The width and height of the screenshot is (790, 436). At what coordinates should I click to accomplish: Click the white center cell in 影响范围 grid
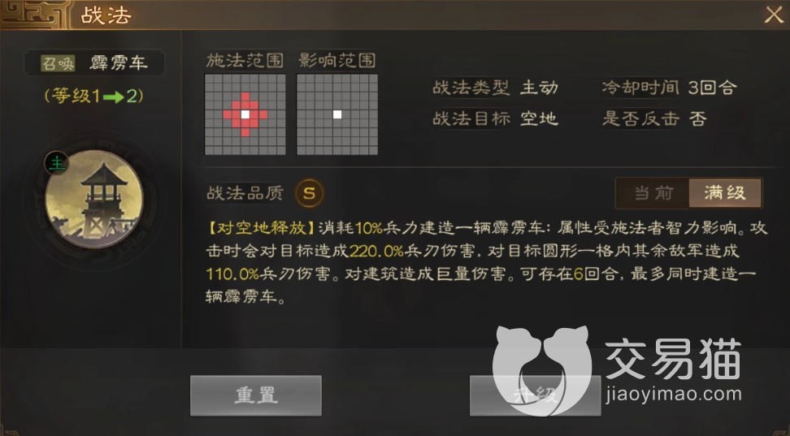tap(337, 114)
